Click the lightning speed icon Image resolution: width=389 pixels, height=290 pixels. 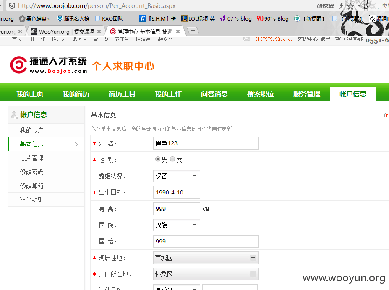click(341, 6)
